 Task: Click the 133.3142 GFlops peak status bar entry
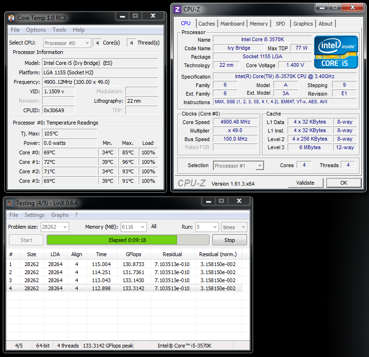click(x=108, y=346)
